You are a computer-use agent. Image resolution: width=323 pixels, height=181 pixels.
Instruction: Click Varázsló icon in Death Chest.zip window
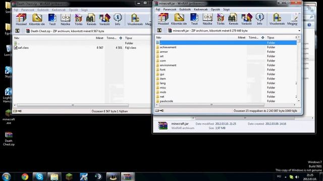(x=104, y=20)
